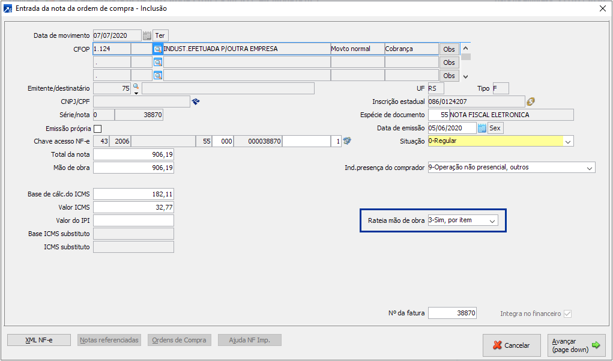Toggle the Emissão própria checkbox
The height and width of the screenshot is (361, 613).
tap(98, 129)
